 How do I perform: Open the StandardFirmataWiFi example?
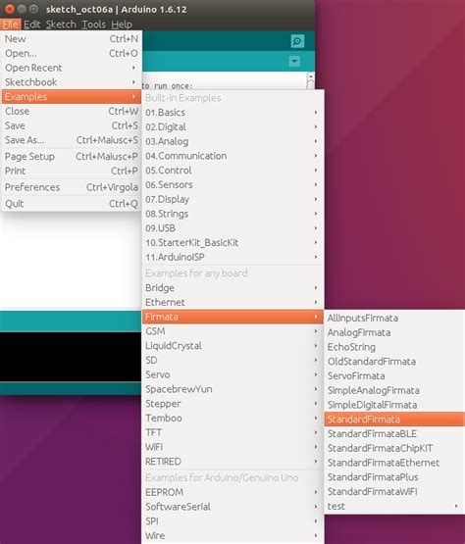394,492
